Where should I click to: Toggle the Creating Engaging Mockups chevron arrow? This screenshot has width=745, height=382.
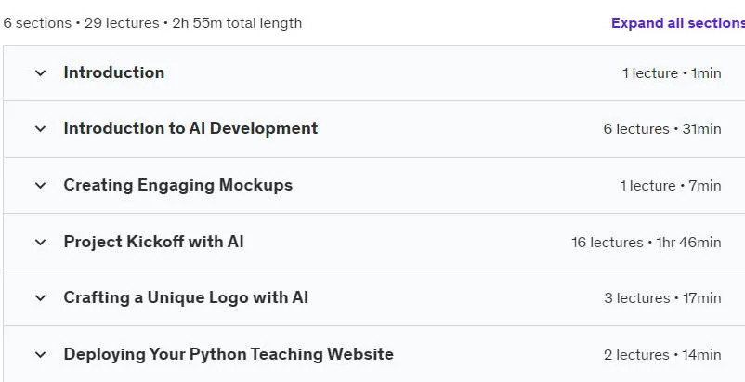pyautogui.click(x=40, y=185)
